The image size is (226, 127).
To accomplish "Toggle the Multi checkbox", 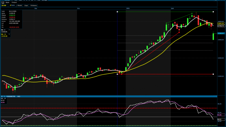I will 19,5.
